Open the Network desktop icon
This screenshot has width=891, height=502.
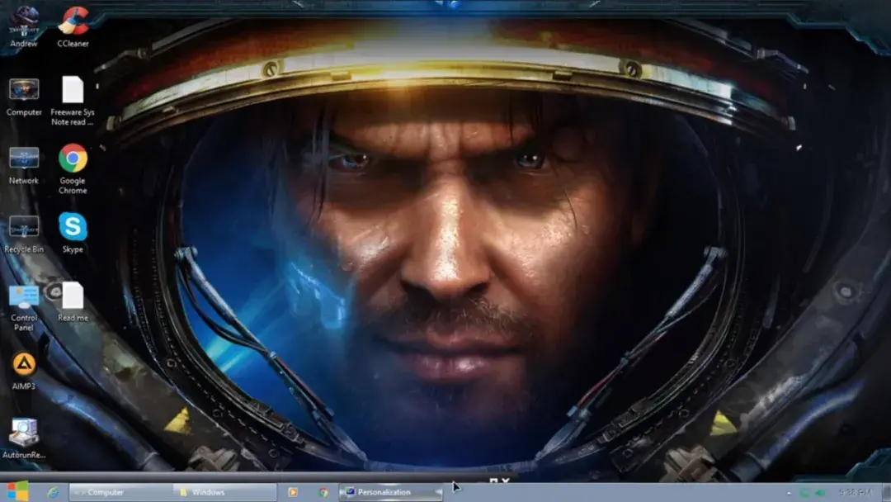point(24,165)
